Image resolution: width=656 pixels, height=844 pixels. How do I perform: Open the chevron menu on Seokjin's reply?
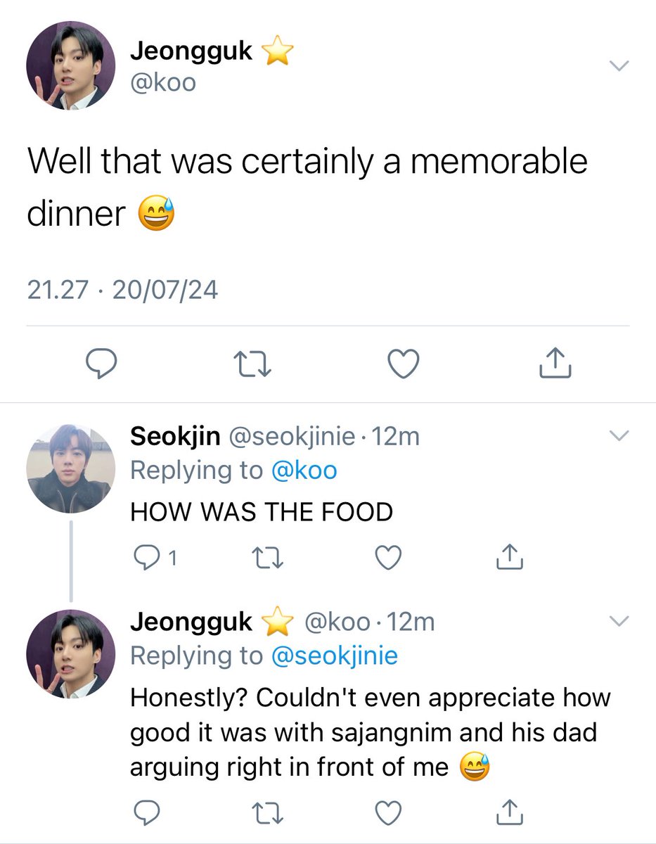click(x=618, y=436)
